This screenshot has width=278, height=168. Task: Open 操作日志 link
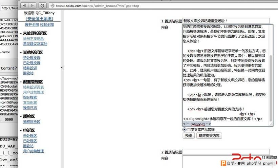tap(30, 108)
